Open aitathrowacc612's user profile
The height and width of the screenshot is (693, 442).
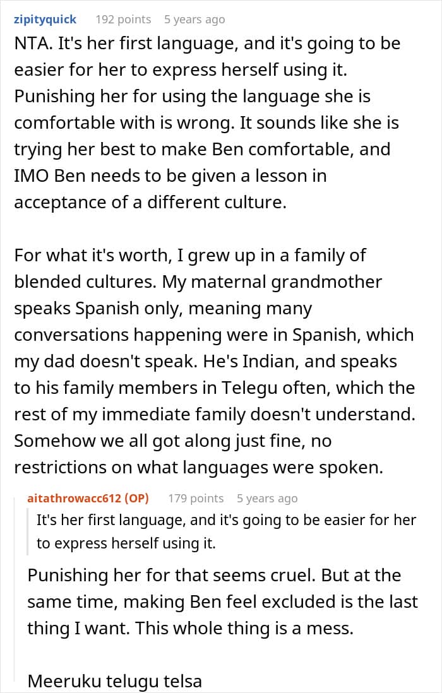coord(75,499)
